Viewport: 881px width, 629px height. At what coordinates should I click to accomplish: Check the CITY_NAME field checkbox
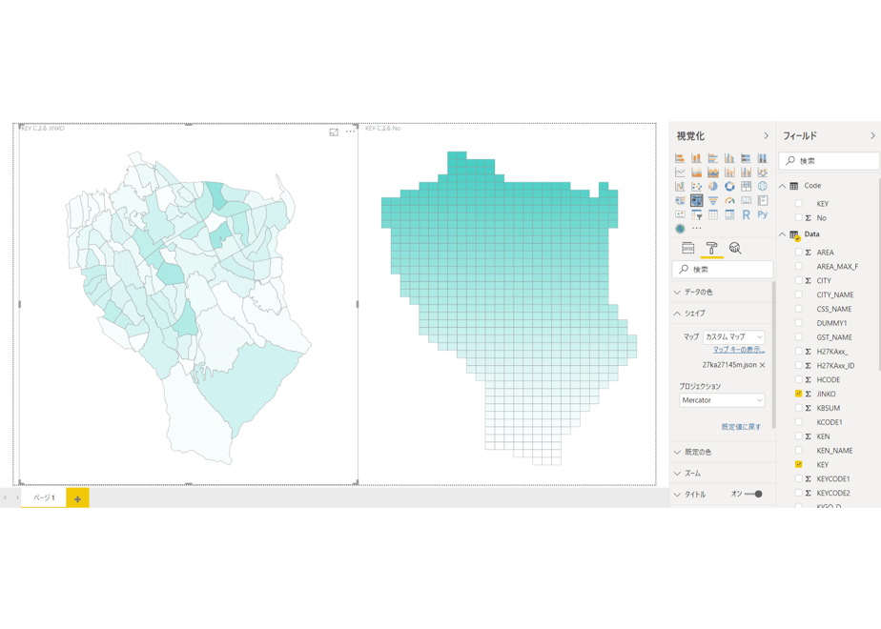798,294
